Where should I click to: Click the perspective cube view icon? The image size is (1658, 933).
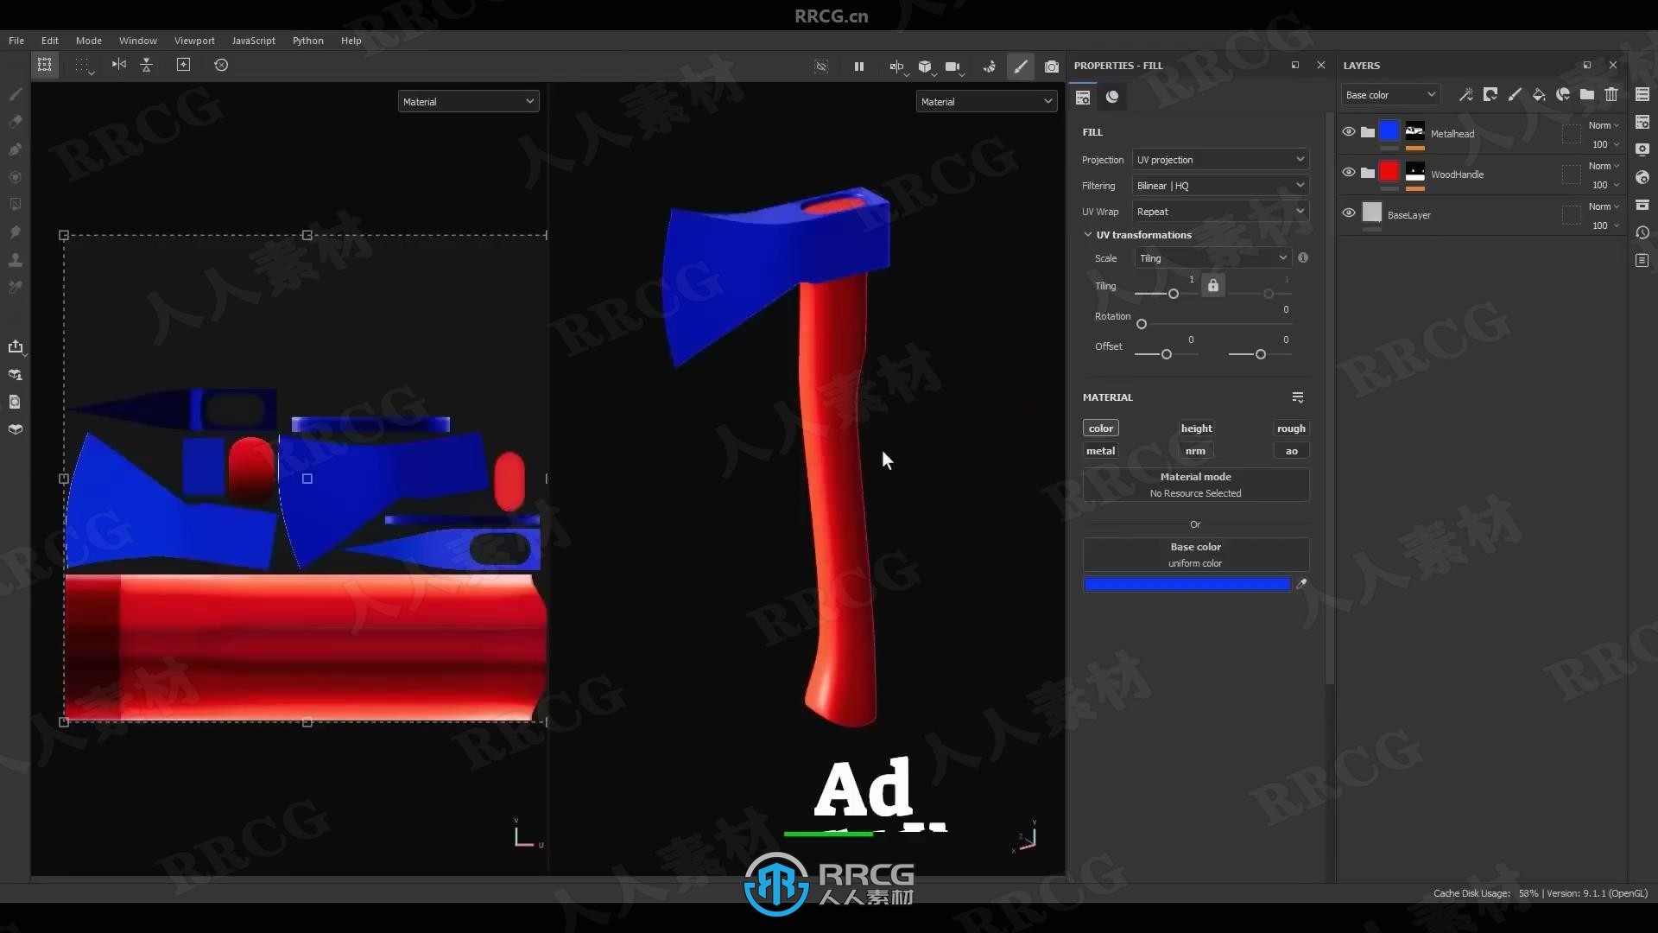925,67
